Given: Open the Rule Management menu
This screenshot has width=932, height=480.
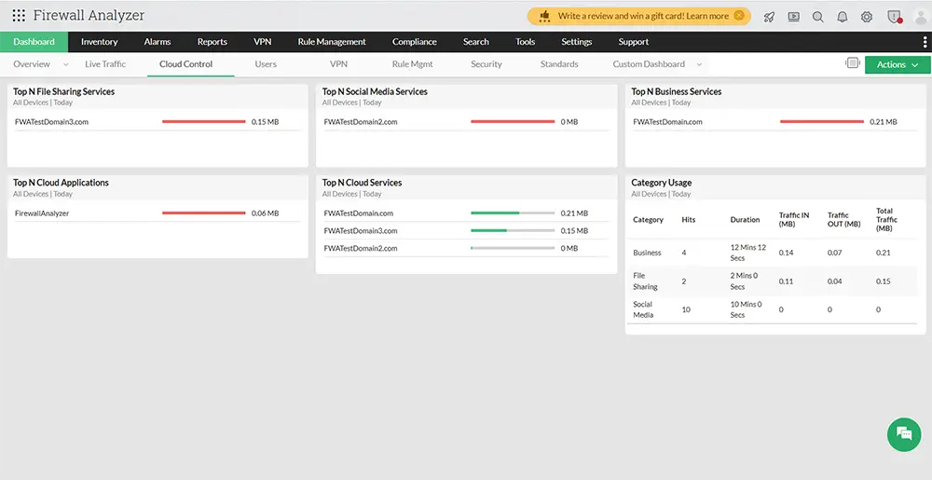Looking at the screenshot, I should pyautogui.click(x=332, y=42).
